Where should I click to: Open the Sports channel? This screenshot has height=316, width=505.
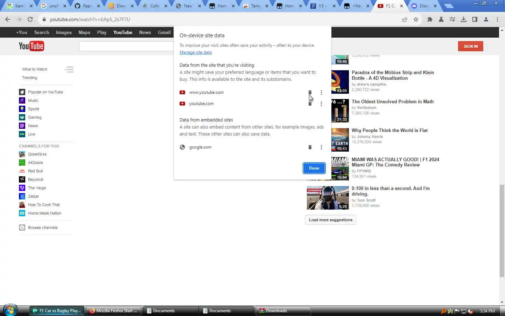(29, 109)
